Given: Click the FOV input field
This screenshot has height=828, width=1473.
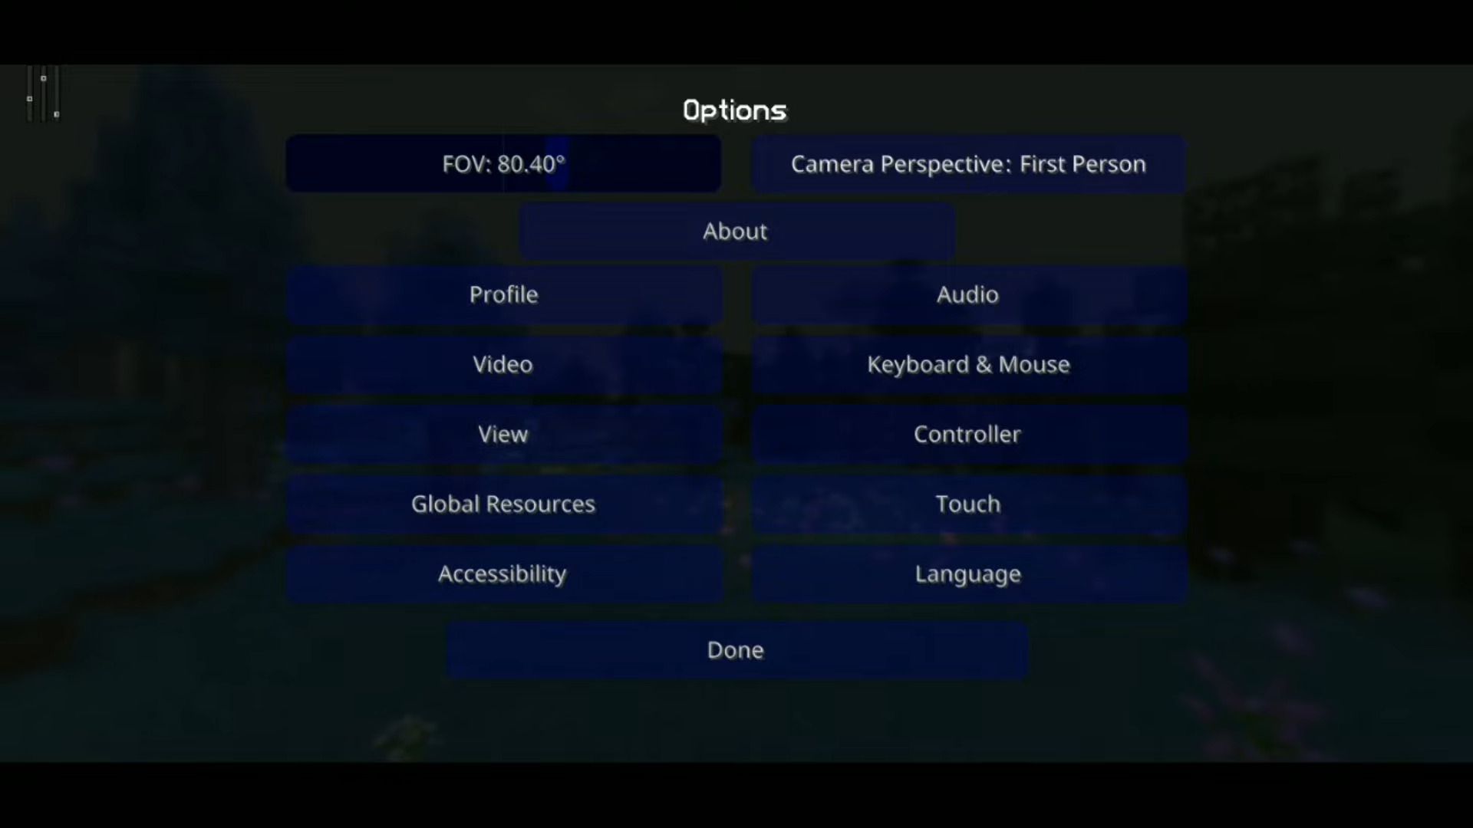Looking at the screenshot, I should click(x=504, y=164).
